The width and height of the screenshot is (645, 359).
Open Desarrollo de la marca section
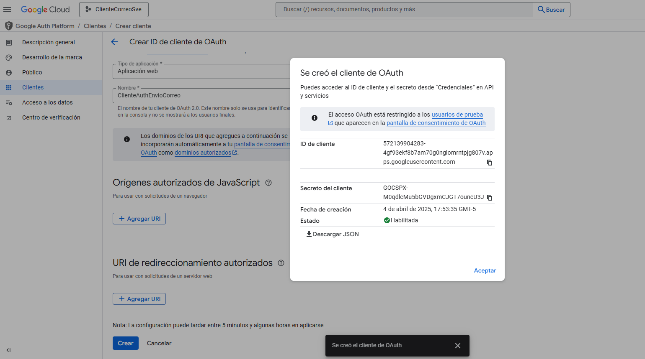pyautogui.click(x=52, y=57)
